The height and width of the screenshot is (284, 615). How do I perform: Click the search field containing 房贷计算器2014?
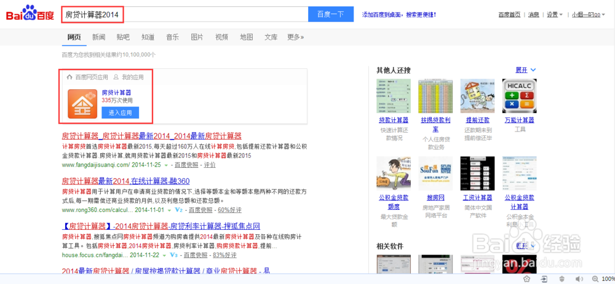click(x=184, y=15)
